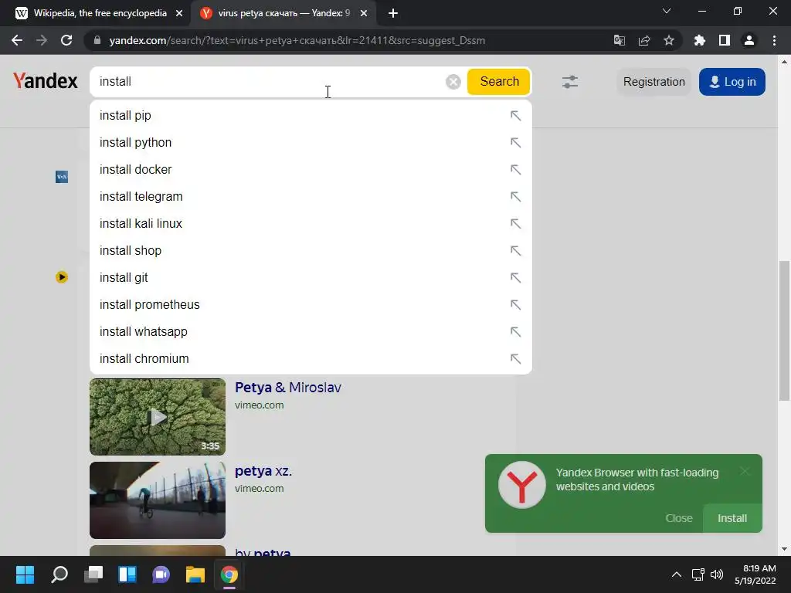Open File Explorer from taskbar
The image size is (791, 593).
(195, 574)
